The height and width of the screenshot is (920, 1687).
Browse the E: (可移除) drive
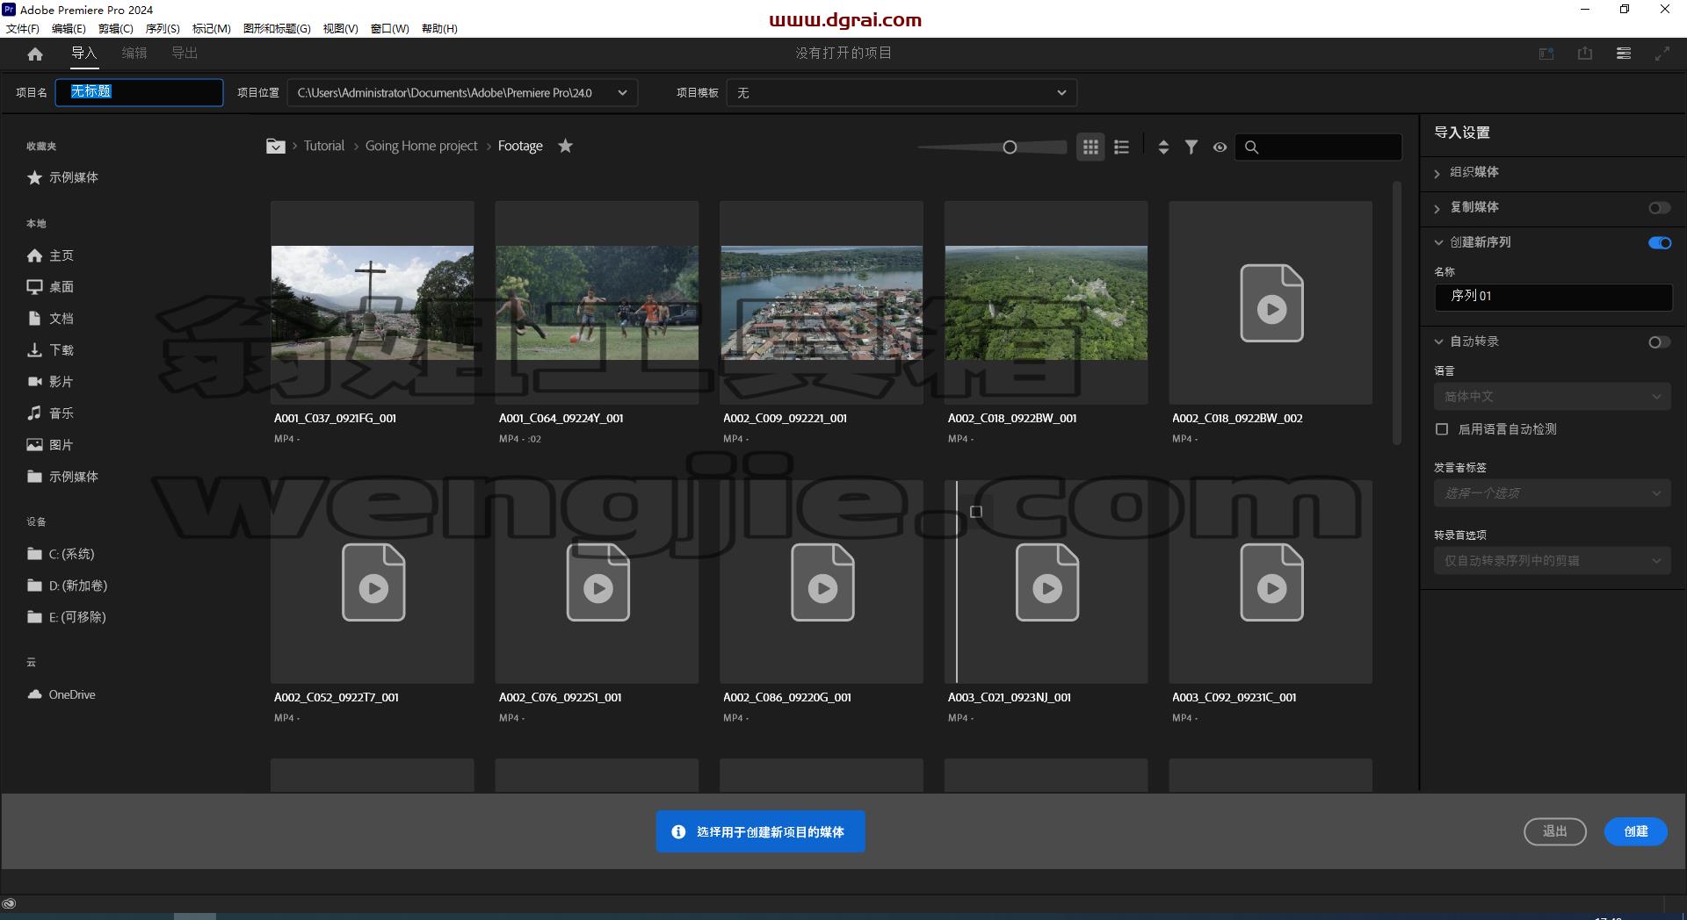coord(67,617)
